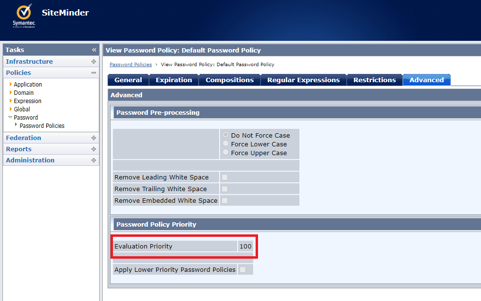The height and width of the screenshot is (301, 481).
Task: Open the Domain policies item
Action: [24, 92]
